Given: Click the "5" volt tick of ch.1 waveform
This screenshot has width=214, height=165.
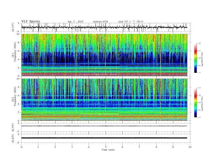Looking at the screenshot, I should (19, 23).
